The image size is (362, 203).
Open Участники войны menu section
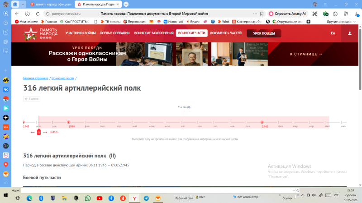click(x=81, y=33)
